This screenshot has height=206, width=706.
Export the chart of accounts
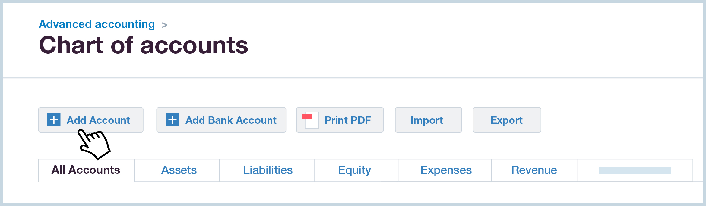506,120
